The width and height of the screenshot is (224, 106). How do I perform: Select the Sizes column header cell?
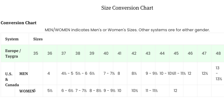pos(38,39)
